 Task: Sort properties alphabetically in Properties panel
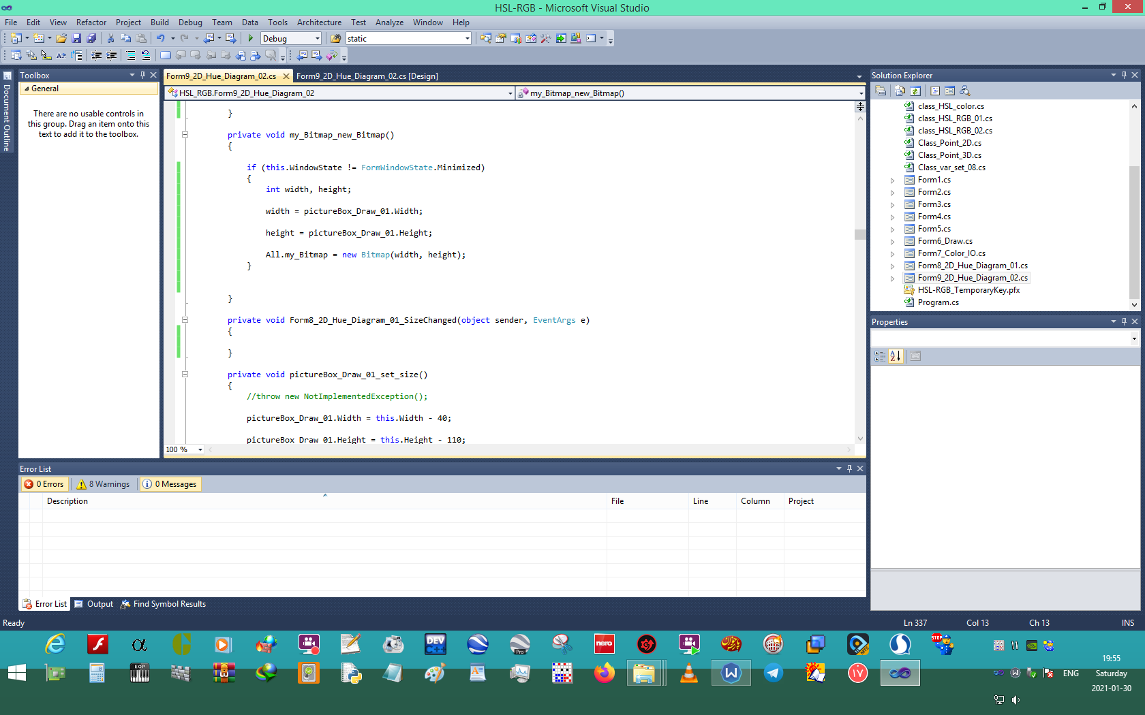pos(896,355)
